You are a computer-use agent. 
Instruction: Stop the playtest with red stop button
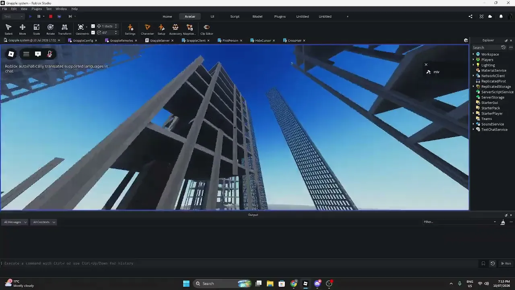pyautogui.click(x=51, y=17)
